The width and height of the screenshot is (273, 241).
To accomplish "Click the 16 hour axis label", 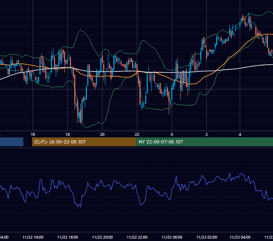I will point(33,135).
